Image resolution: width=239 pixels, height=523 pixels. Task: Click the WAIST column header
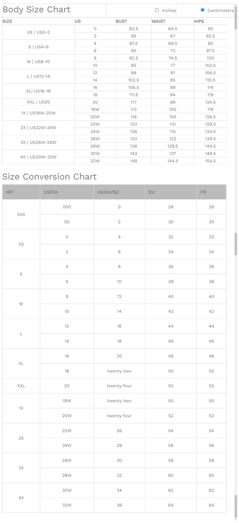159,21
